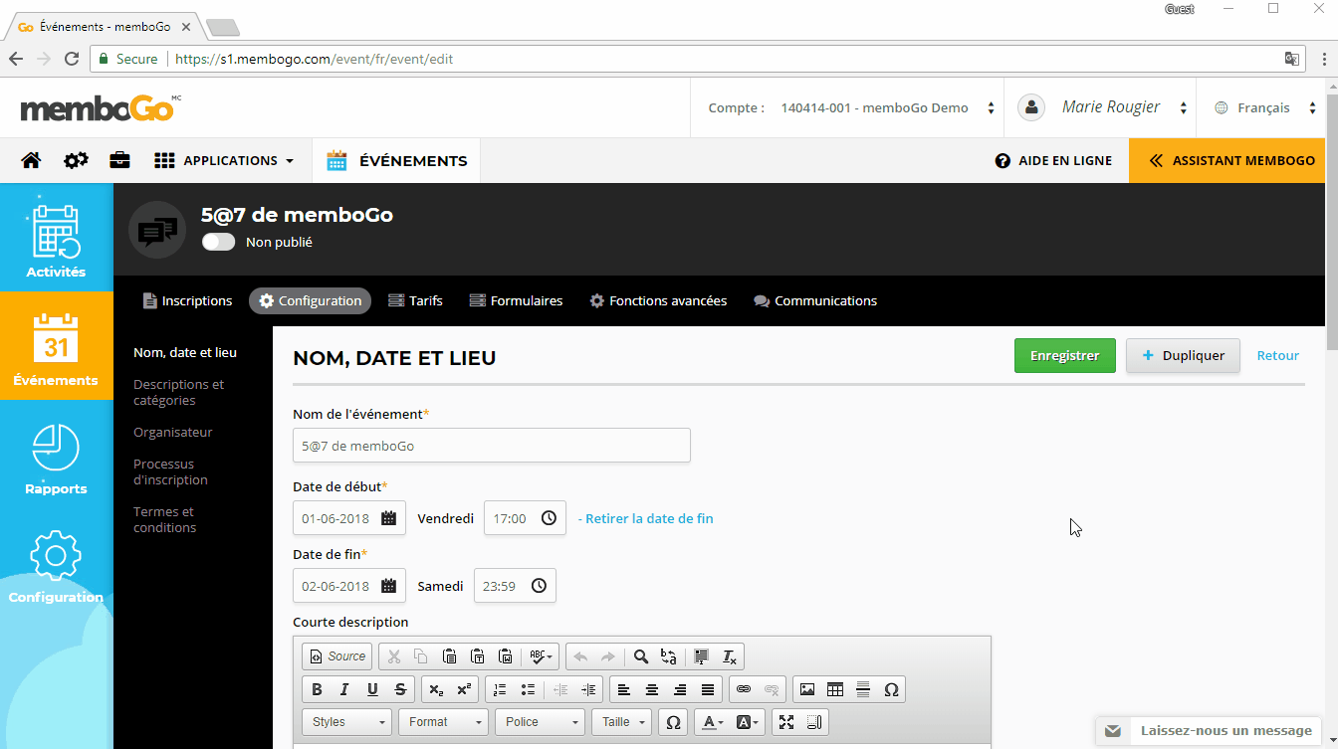This screenshot has width=1338, height=749.
Task: Open clock picker for the 17:00 start time
Action: coord(549,518)
